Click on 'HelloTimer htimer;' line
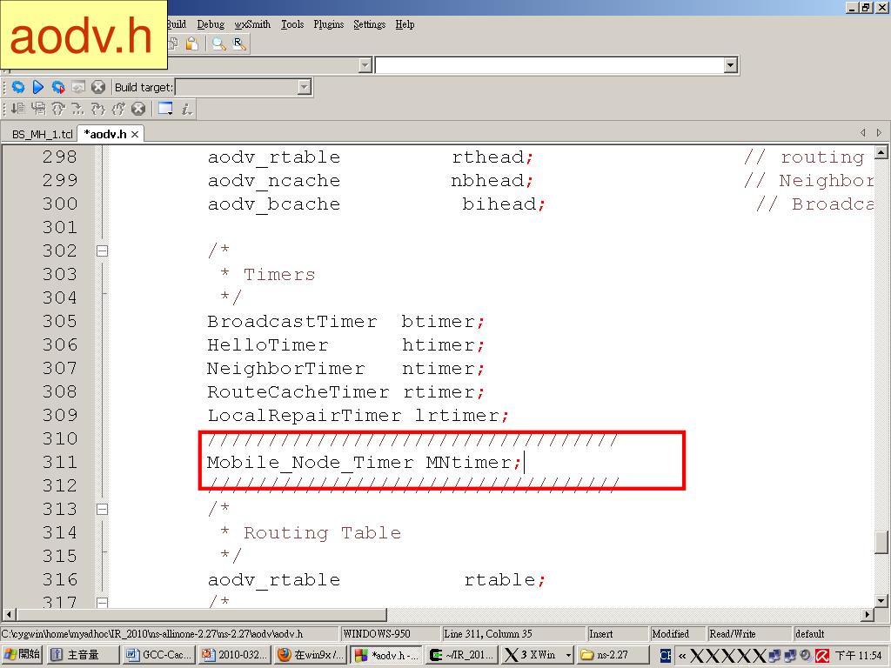Viewport: 891px width, 668px height. (345, 344)
